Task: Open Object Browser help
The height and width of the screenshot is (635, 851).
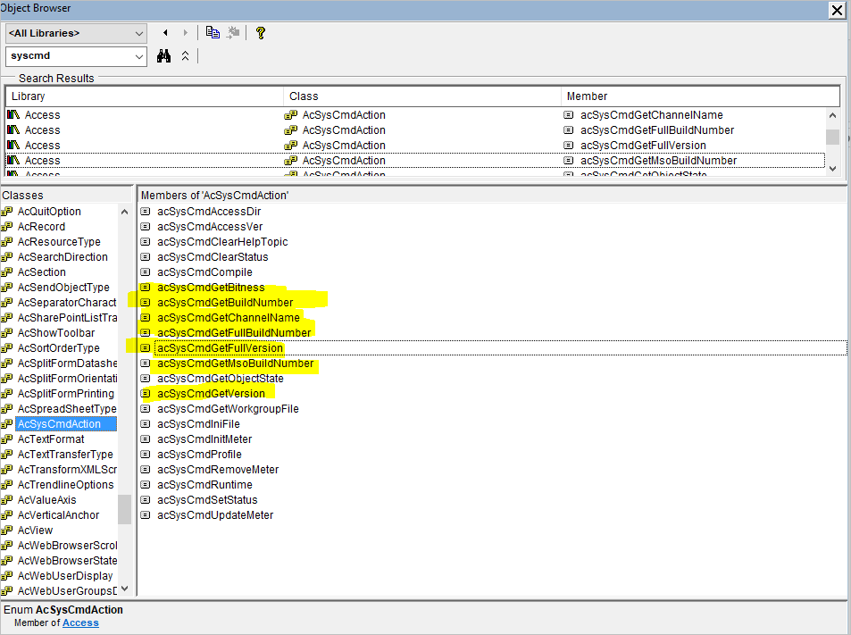Action: tap(261, 33)
